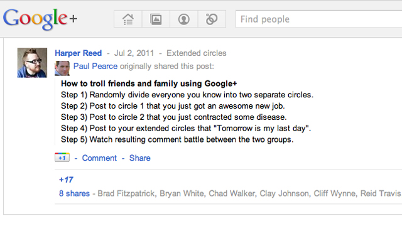Open the 8 shares link
The width and height of the screenshot is (402, 226).
tap(74, 193)
